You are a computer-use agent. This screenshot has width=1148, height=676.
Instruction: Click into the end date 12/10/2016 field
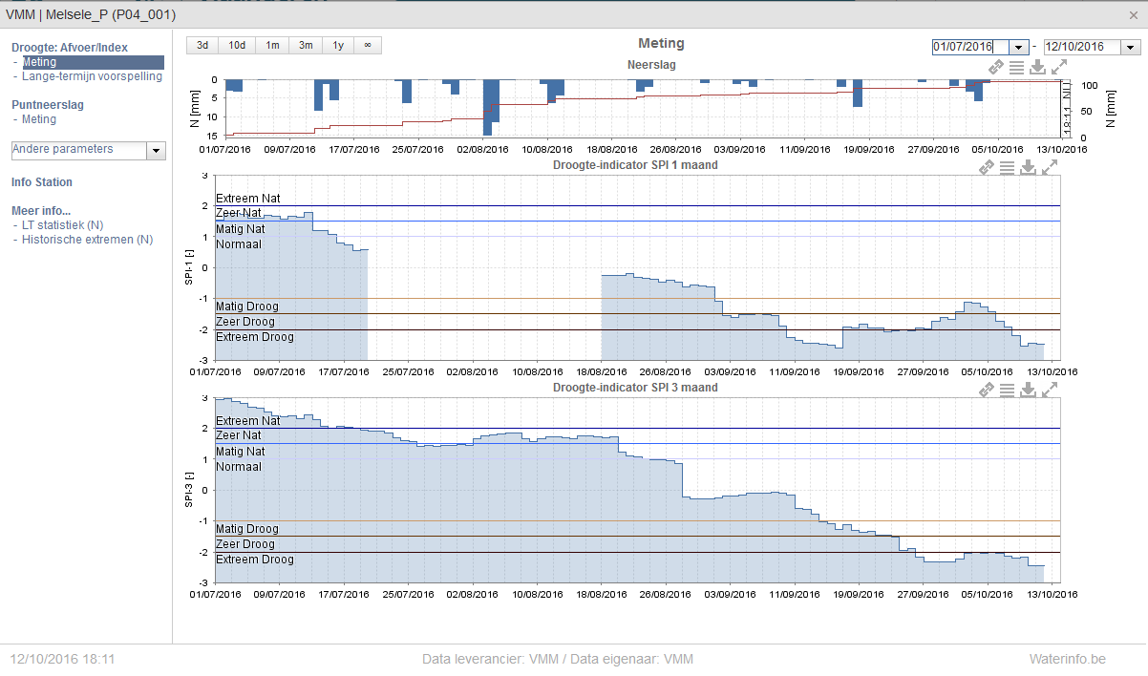tap(1083, 47)
